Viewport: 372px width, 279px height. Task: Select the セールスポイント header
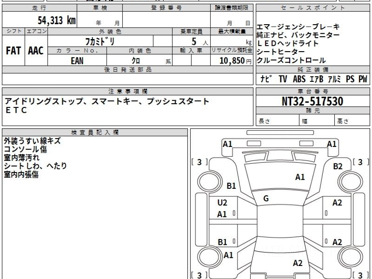[313, 8]
